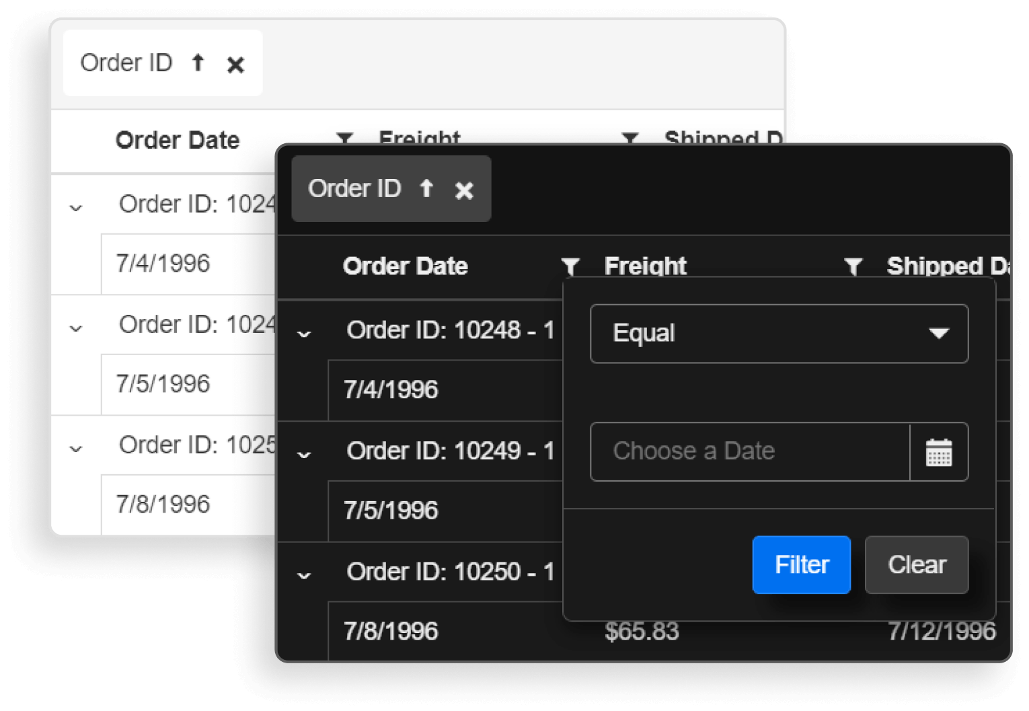Remove Order ID grouping in dark grid
1029x711 pixels.
tap(464, 190)
